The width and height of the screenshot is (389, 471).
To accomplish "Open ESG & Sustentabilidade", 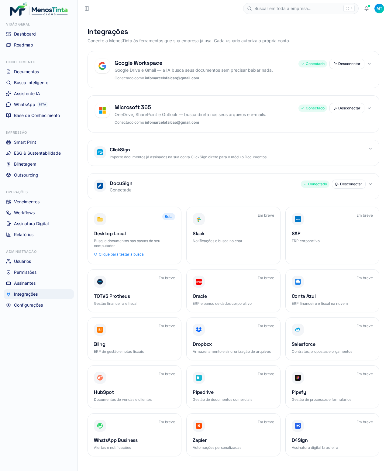I will point(39,153).
